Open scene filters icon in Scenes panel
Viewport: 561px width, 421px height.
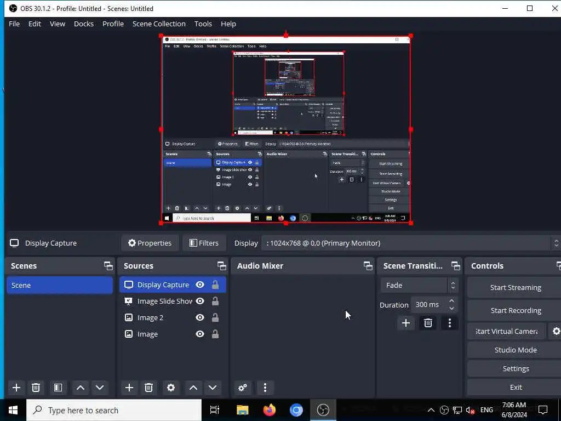pos(58,388)
